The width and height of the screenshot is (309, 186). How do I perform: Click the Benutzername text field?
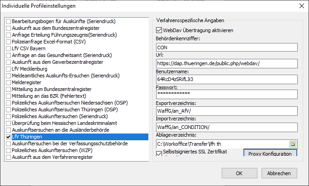(x=226, y=79)
